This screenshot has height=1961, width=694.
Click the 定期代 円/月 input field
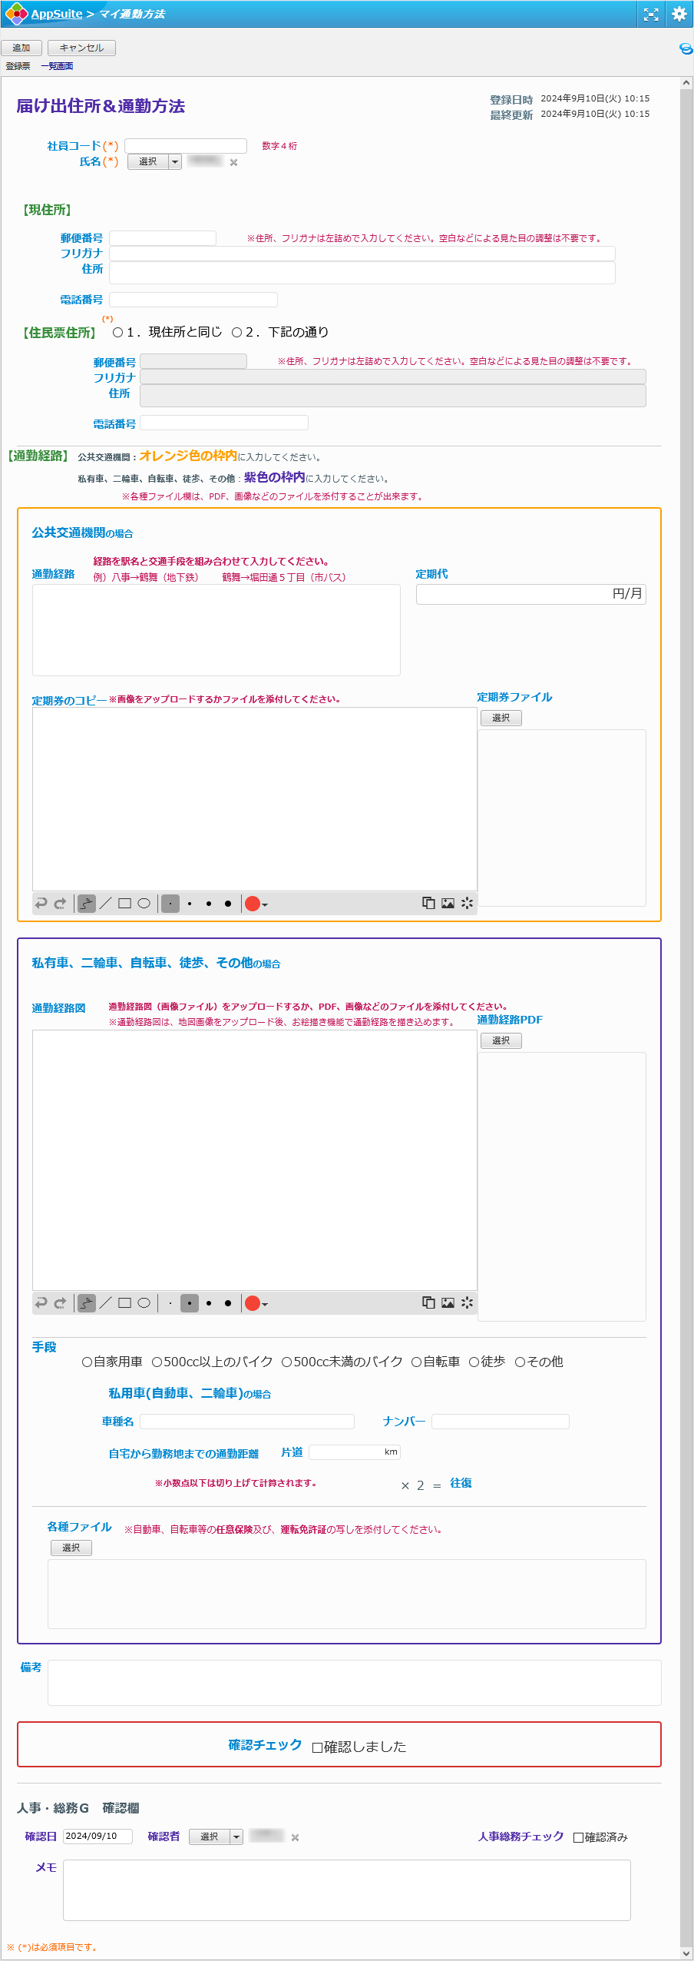[x=531, y=594]
